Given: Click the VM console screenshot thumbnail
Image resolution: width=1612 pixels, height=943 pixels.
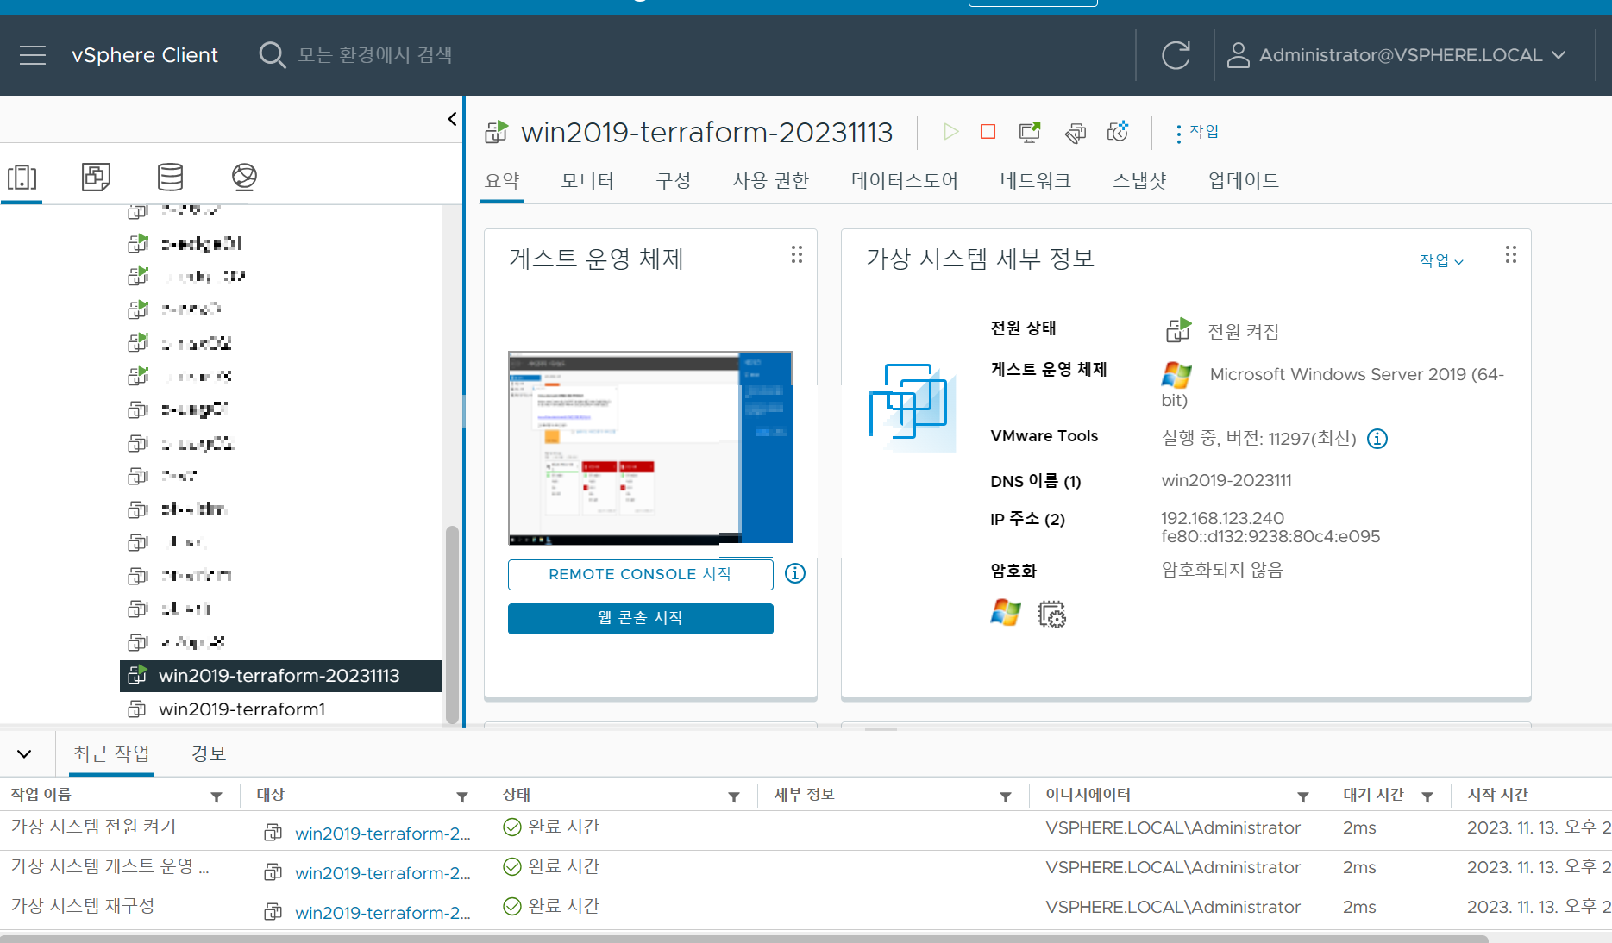Looking at the screenshot, I should (650, 447).
